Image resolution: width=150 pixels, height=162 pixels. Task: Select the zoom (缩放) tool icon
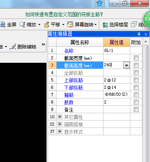[x=22, y=24]
